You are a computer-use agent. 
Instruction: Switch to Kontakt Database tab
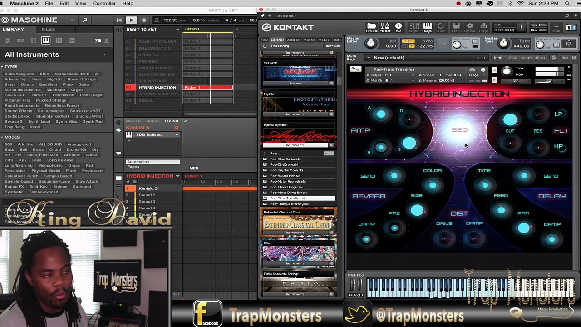pos(293,40)
